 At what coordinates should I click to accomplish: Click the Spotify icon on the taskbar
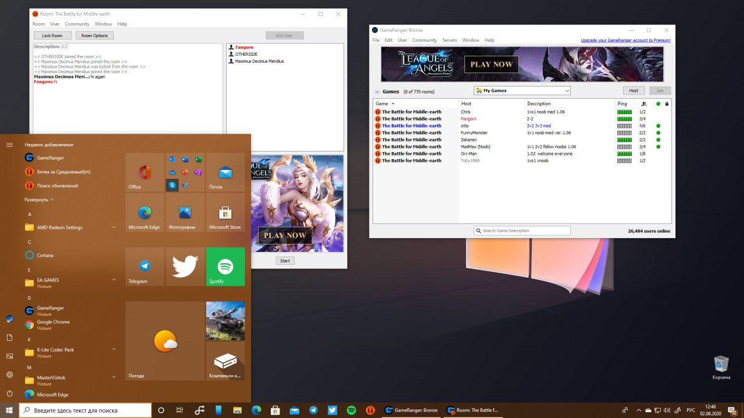[x=351, y=410]
